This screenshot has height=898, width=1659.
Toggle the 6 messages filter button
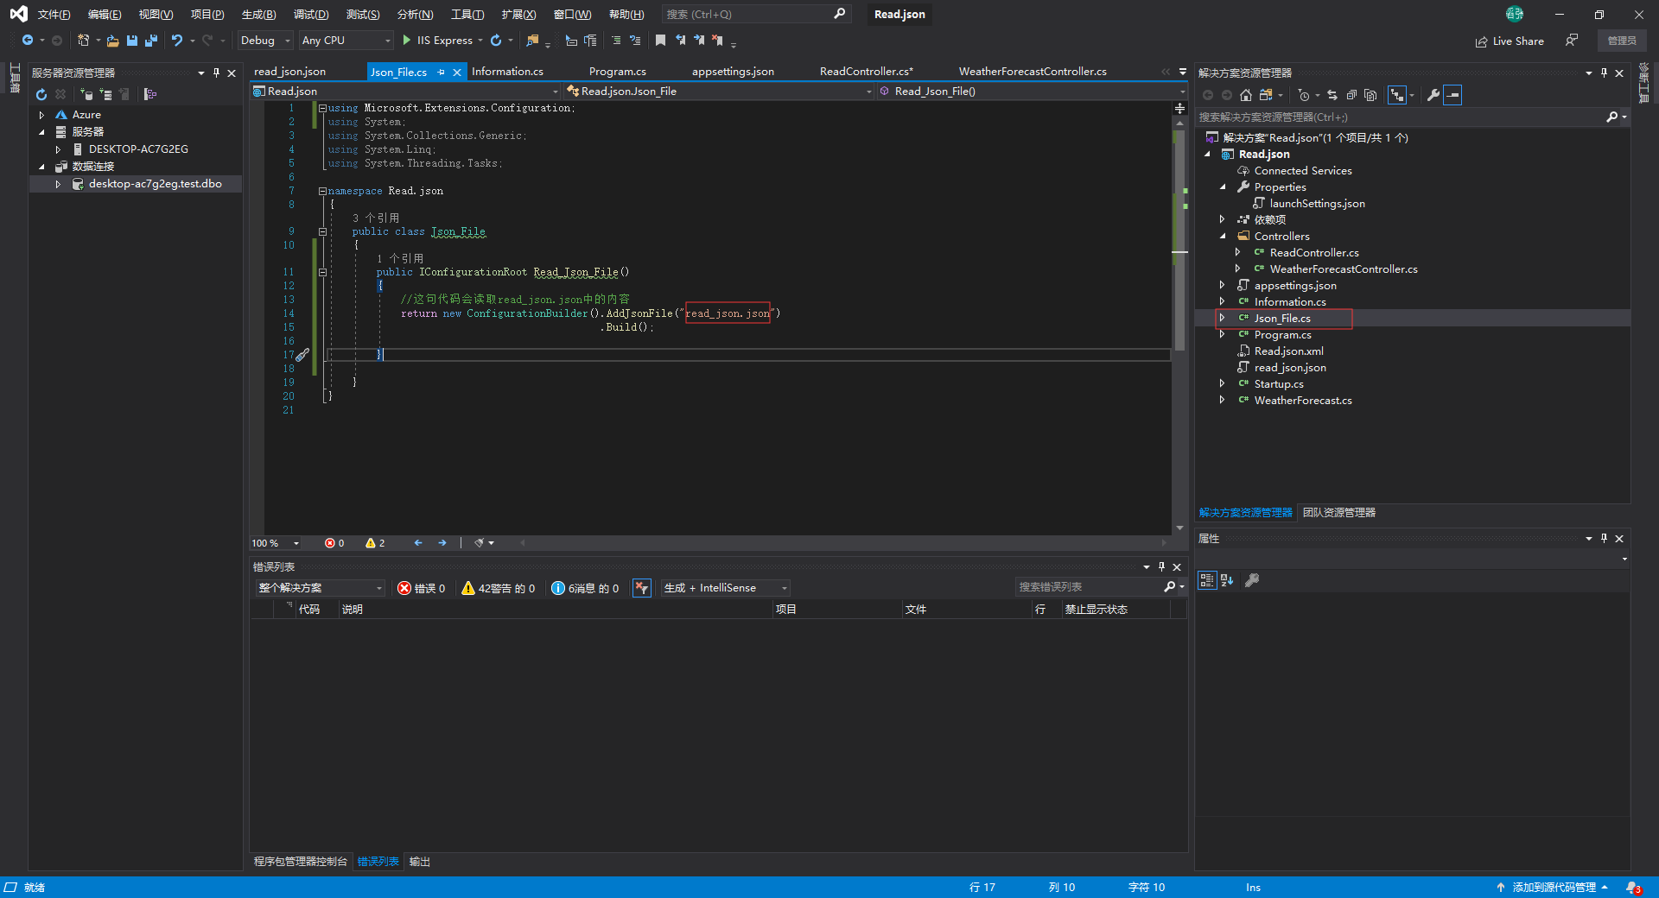(586, 588)
